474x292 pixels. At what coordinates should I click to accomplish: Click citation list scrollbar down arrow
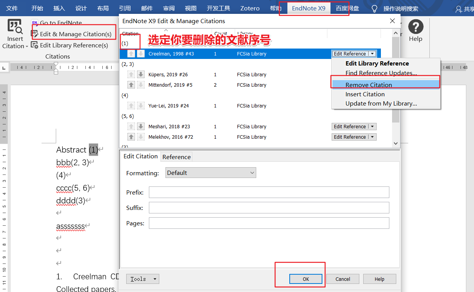click(396, 143)
